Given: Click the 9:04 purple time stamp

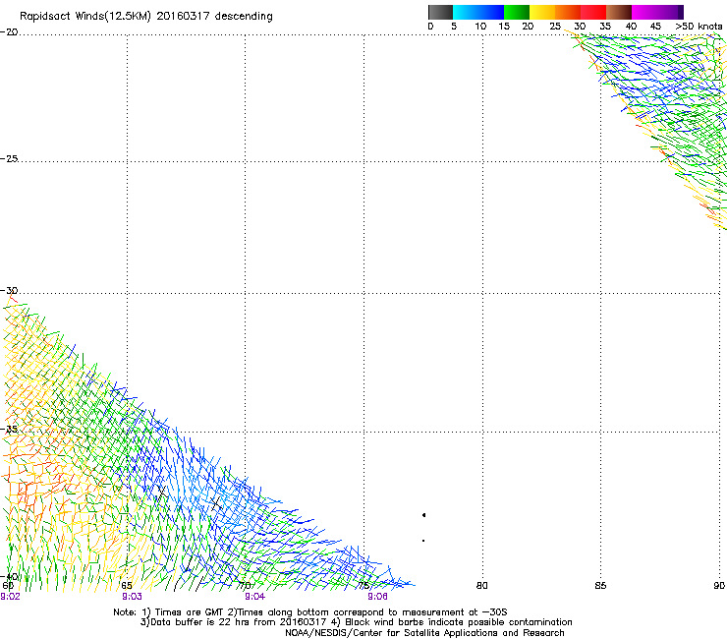Looking at the screenshot, I should coord(255,597).
